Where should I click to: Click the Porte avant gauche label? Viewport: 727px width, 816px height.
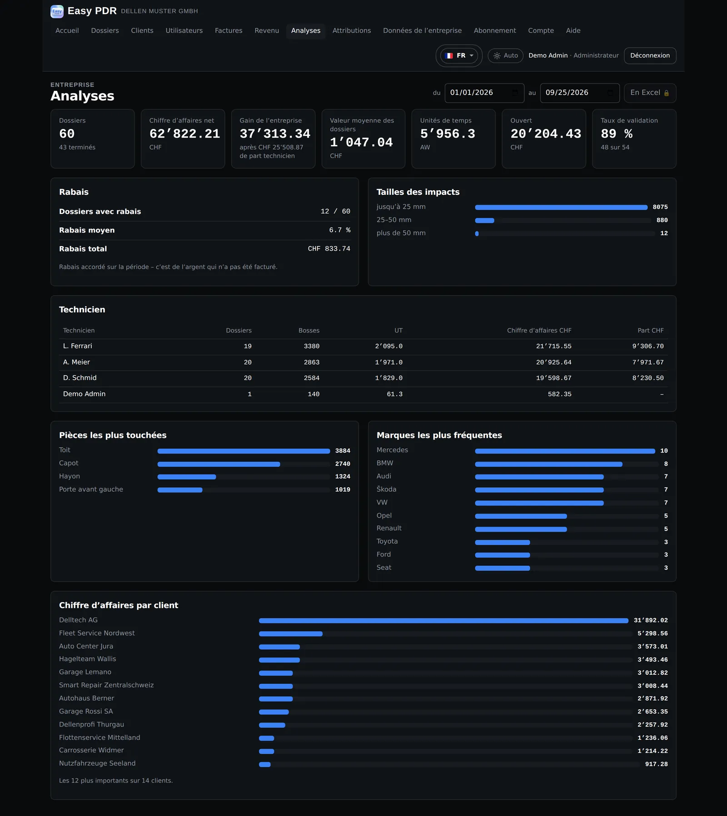91,489
